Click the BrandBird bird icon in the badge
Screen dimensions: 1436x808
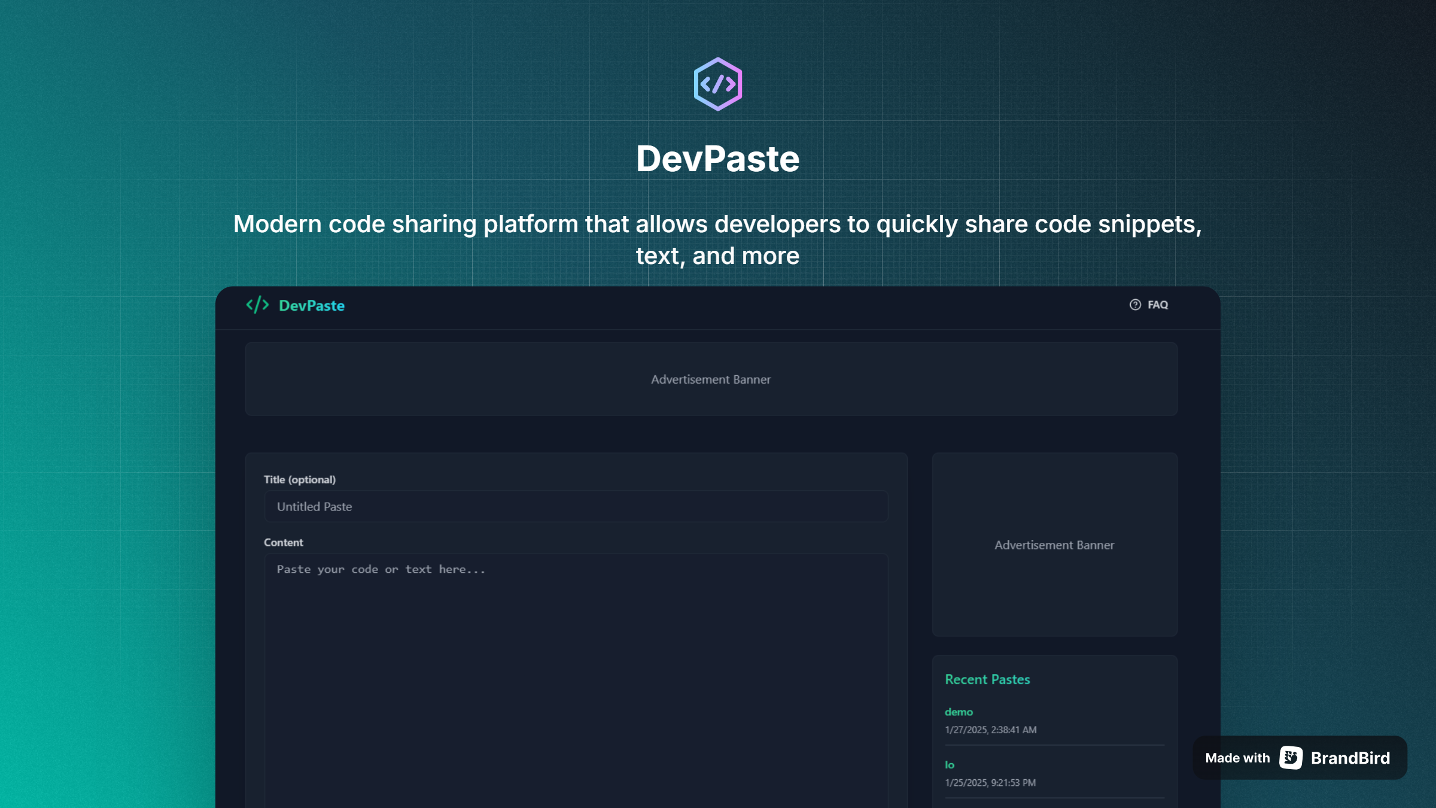[1291, 757]
